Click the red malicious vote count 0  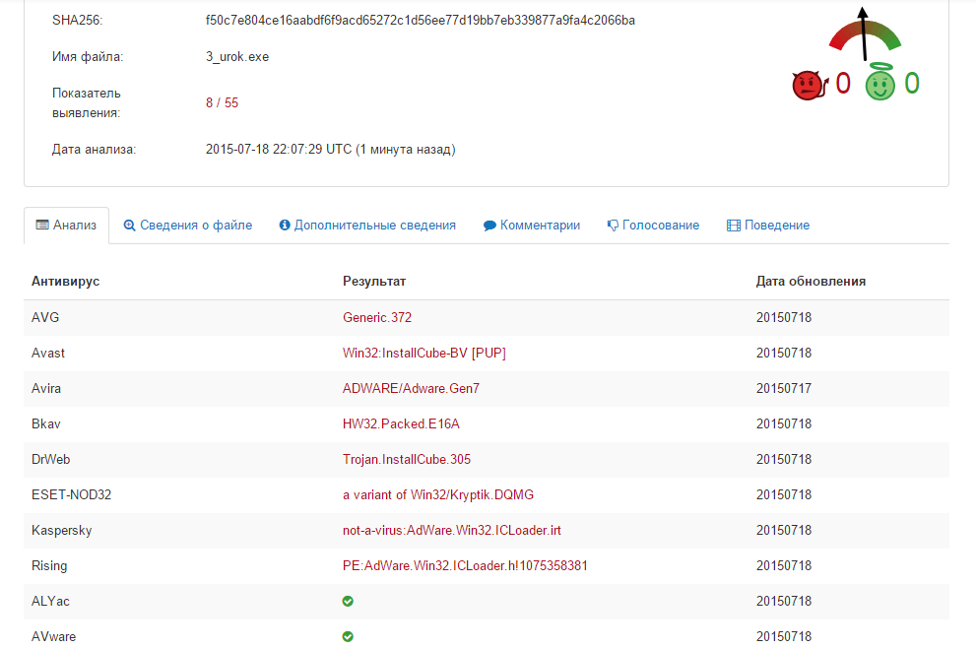[x=843, y=84]
